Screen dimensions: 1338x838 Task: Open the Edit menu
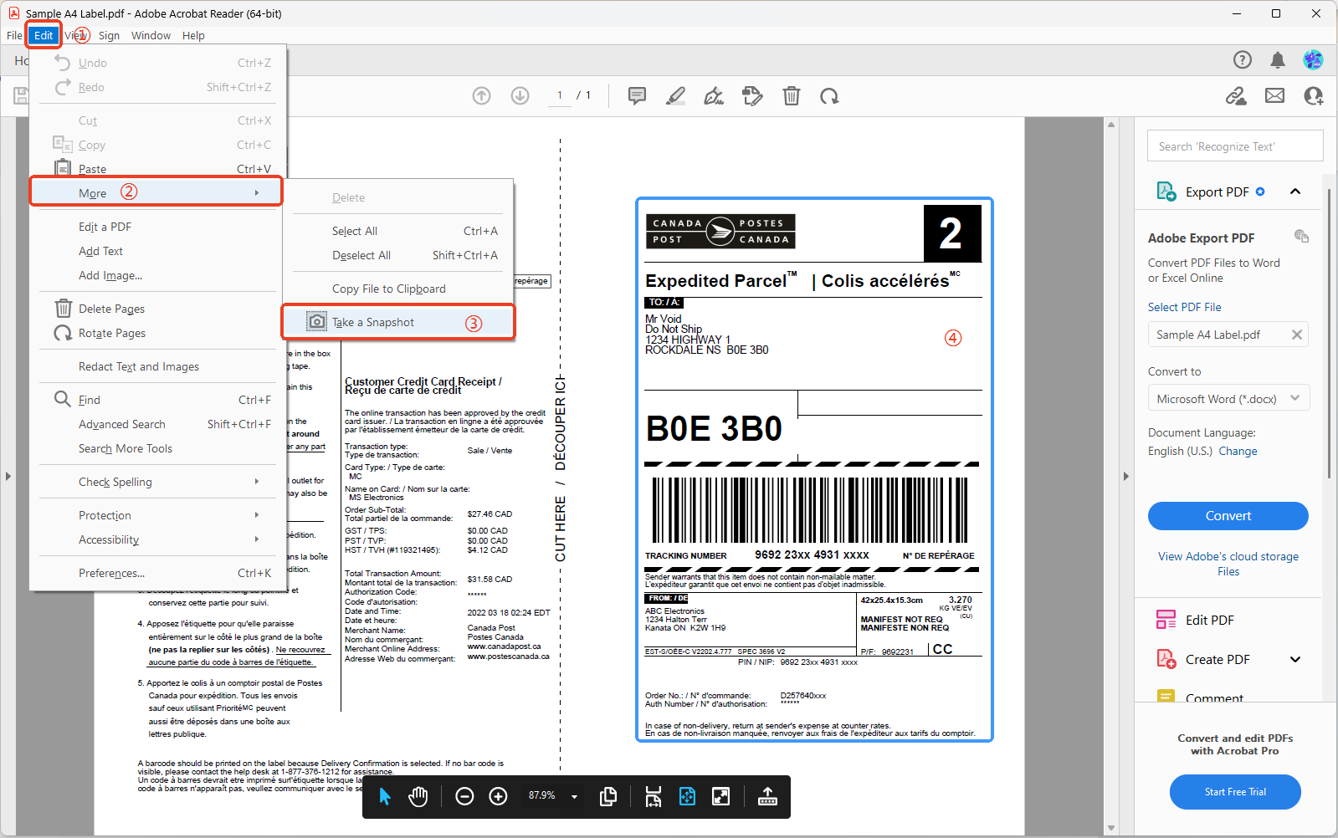(44, 35)
